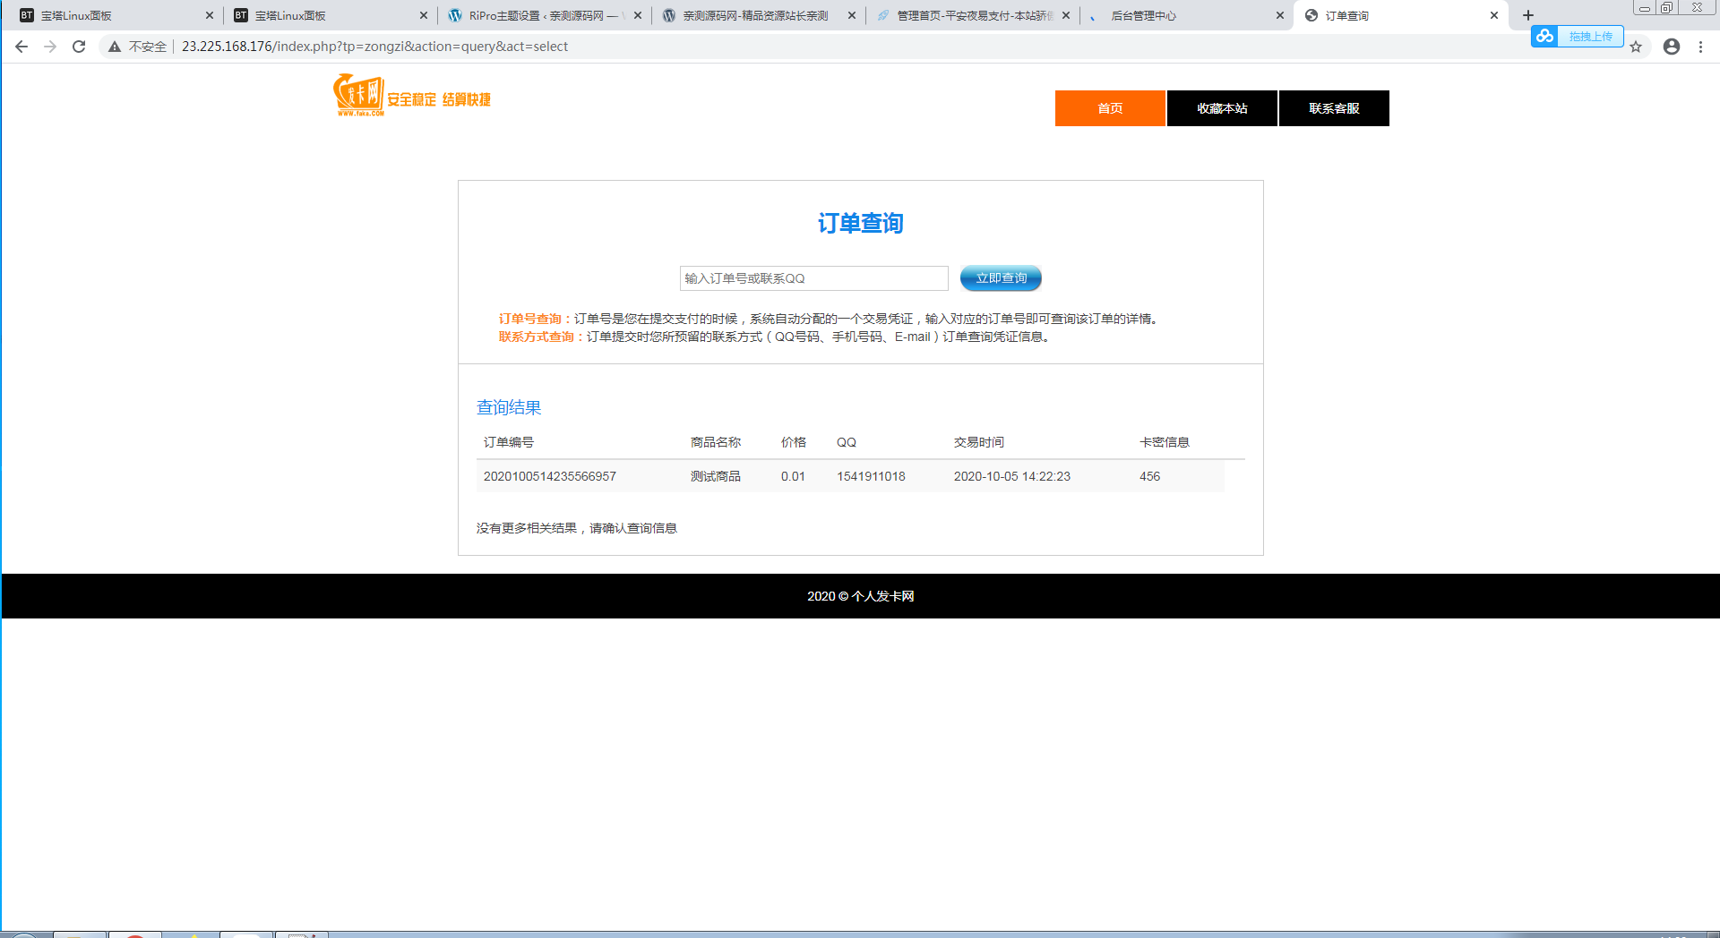
Task: Click the 收藏本站 navigation button
Action: coord(1222,108)
